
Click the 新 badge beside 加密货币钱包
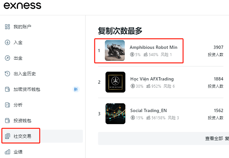point(76,89)
